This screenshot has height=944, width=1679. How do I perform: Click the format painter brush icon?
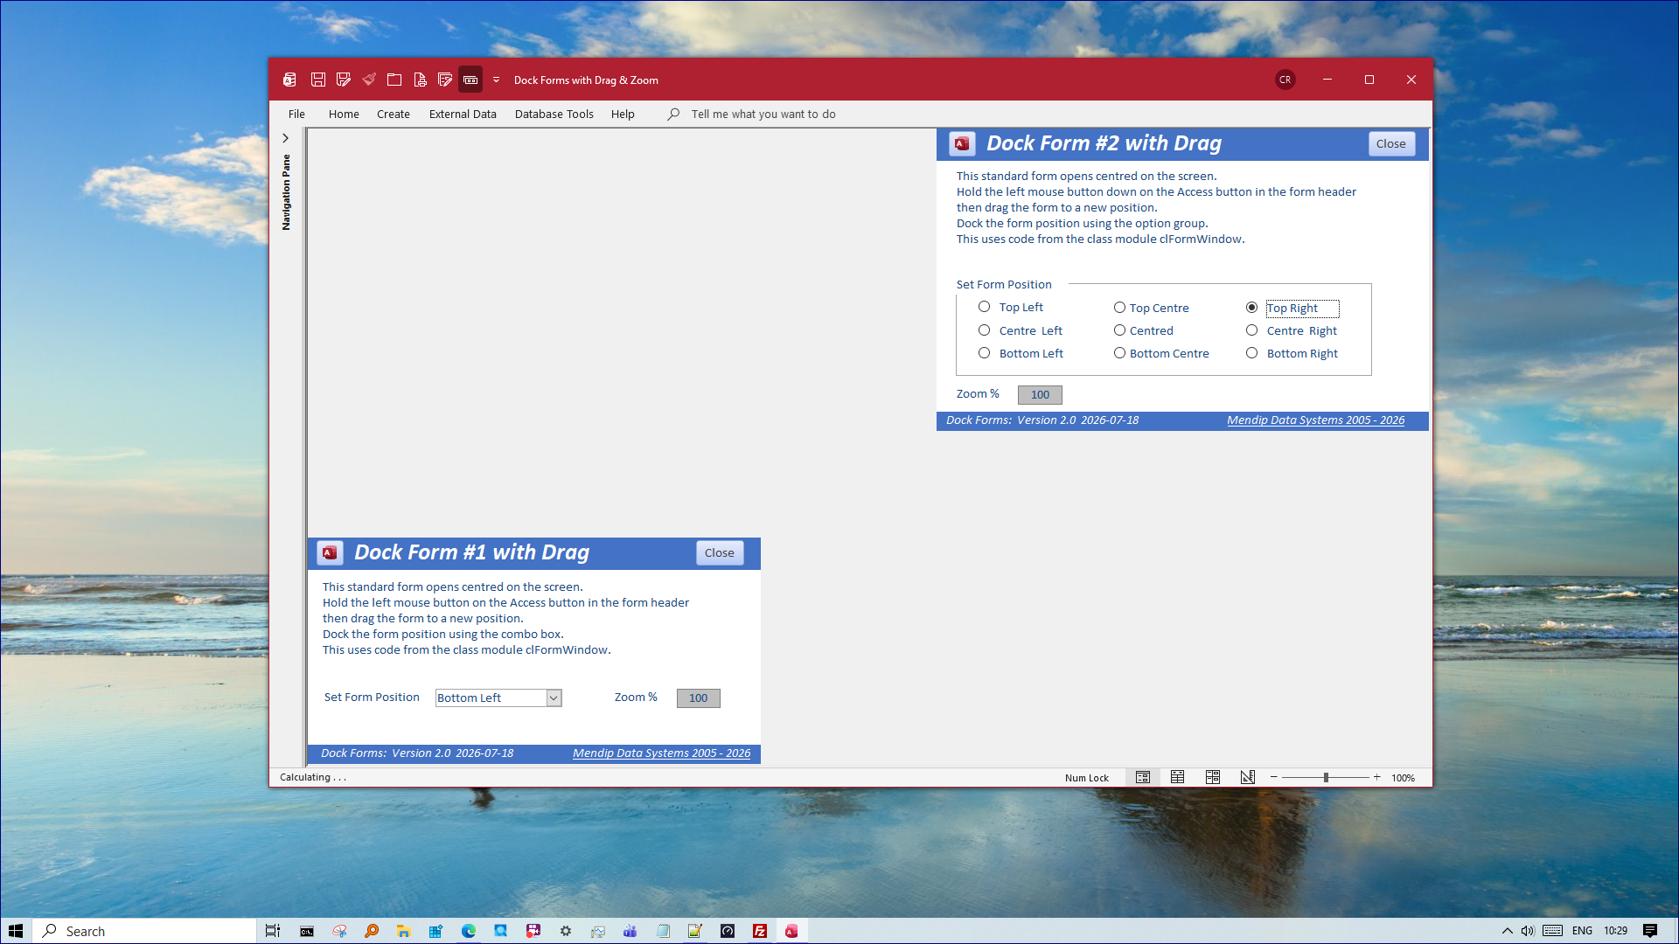(x=369, y=80)
